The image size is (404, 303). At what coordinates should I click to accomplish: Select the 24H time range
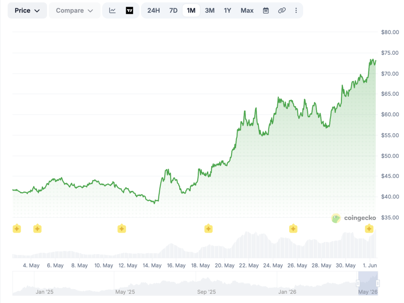click(154, 11)
